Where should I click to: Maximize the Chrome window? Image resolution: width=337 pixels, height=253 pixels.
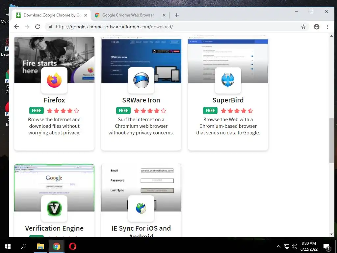pos(312,12)
